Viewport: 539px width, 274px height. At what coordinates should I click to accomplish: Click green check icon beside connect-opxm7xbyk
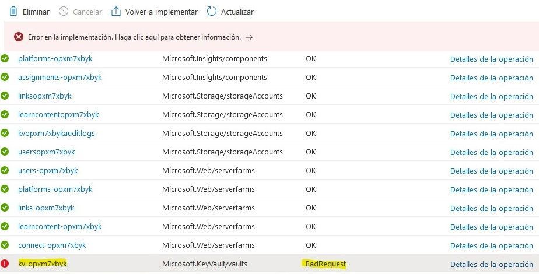coord(5,245)
